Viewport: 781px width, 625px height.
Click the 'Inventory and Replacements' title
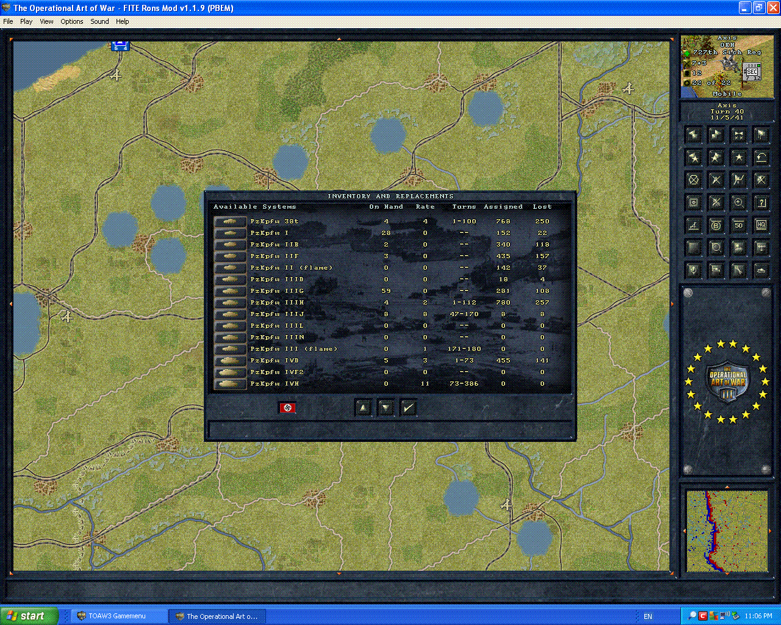point(390,197)
